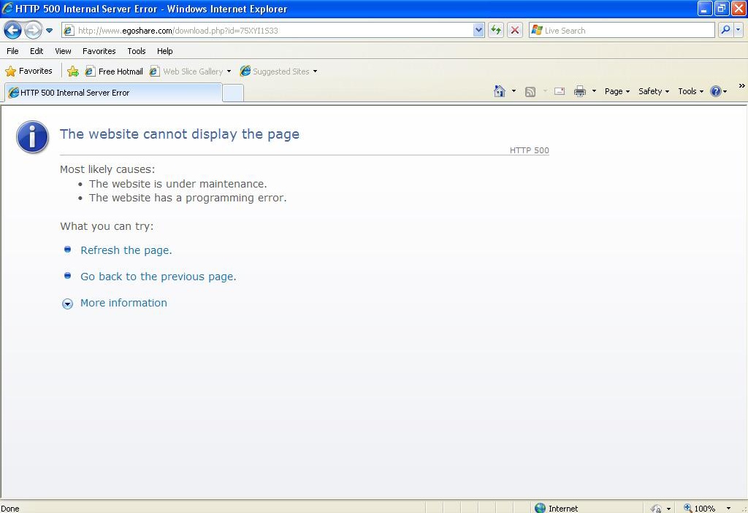Open the Page command bar menu
The image size is (748, 513).
(x=617, y=91)
